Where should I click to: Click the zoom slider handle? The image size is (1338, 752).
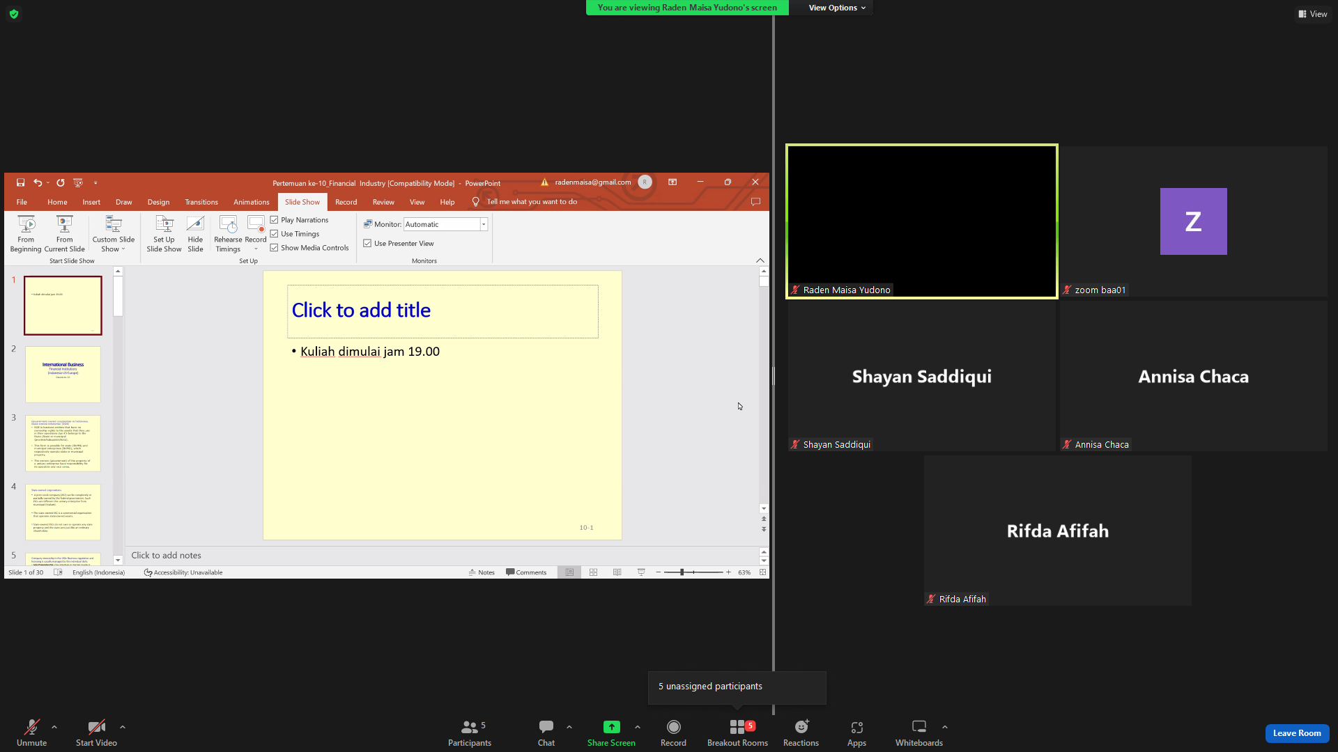click(682, 572)
